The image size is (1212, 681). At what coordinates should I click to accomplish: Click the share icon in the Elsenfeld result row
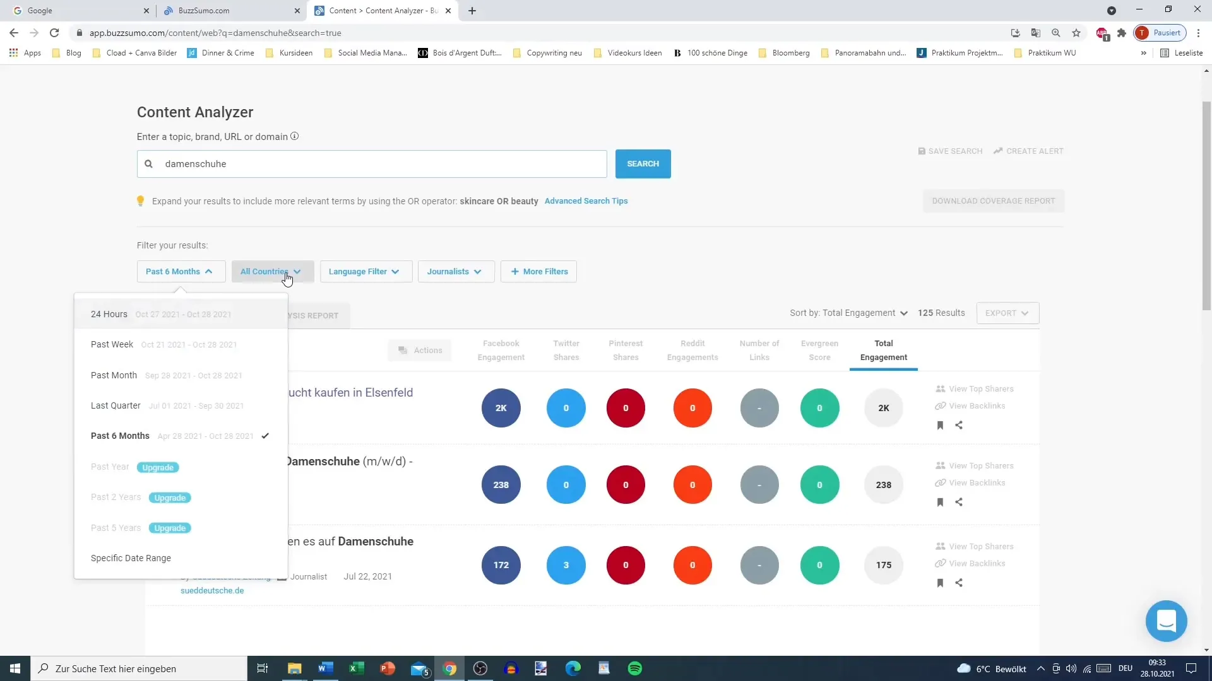click(x=959, y=426)
